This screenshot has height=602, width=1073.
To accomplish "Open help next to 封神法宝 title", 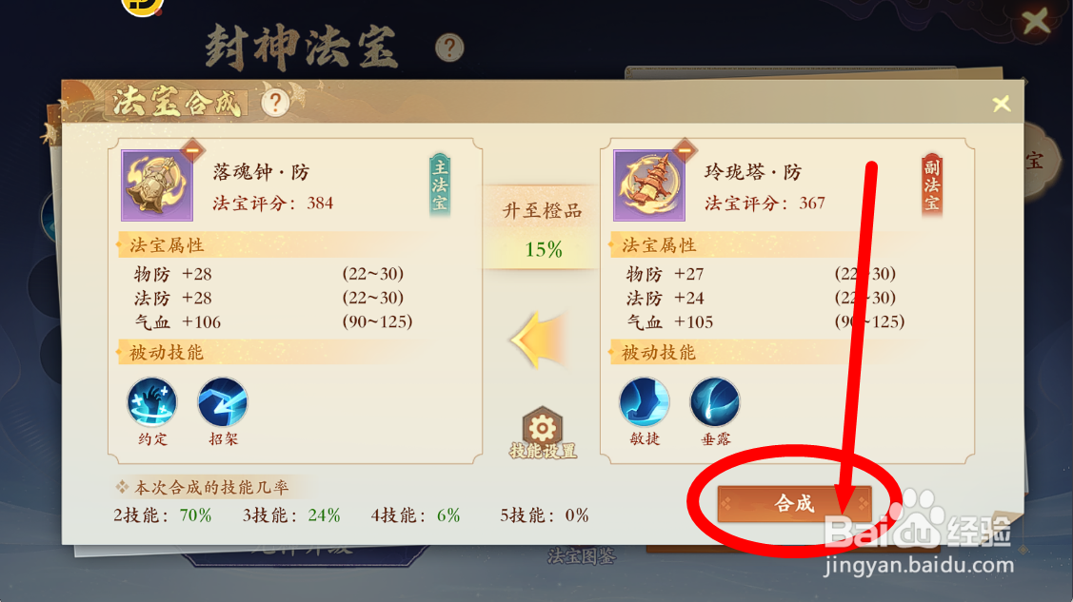I will point(449,48).
